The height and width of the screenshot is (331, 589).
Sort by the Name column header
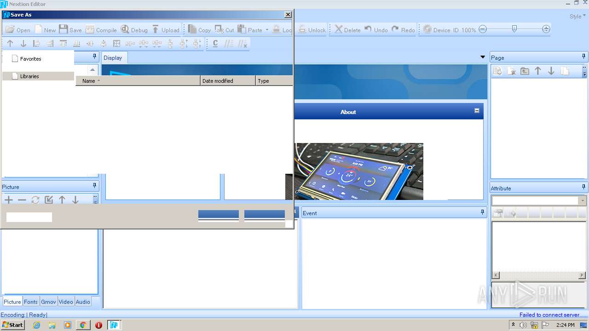[x=138, y=81]
